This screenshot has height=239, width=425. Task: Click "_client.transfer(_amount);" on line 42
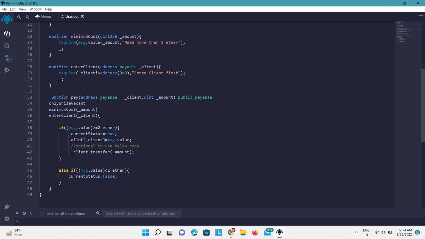[x=103, y=152]
